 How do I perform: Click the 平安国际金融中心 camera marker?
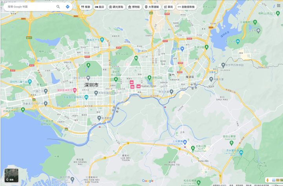coord(86,97)
